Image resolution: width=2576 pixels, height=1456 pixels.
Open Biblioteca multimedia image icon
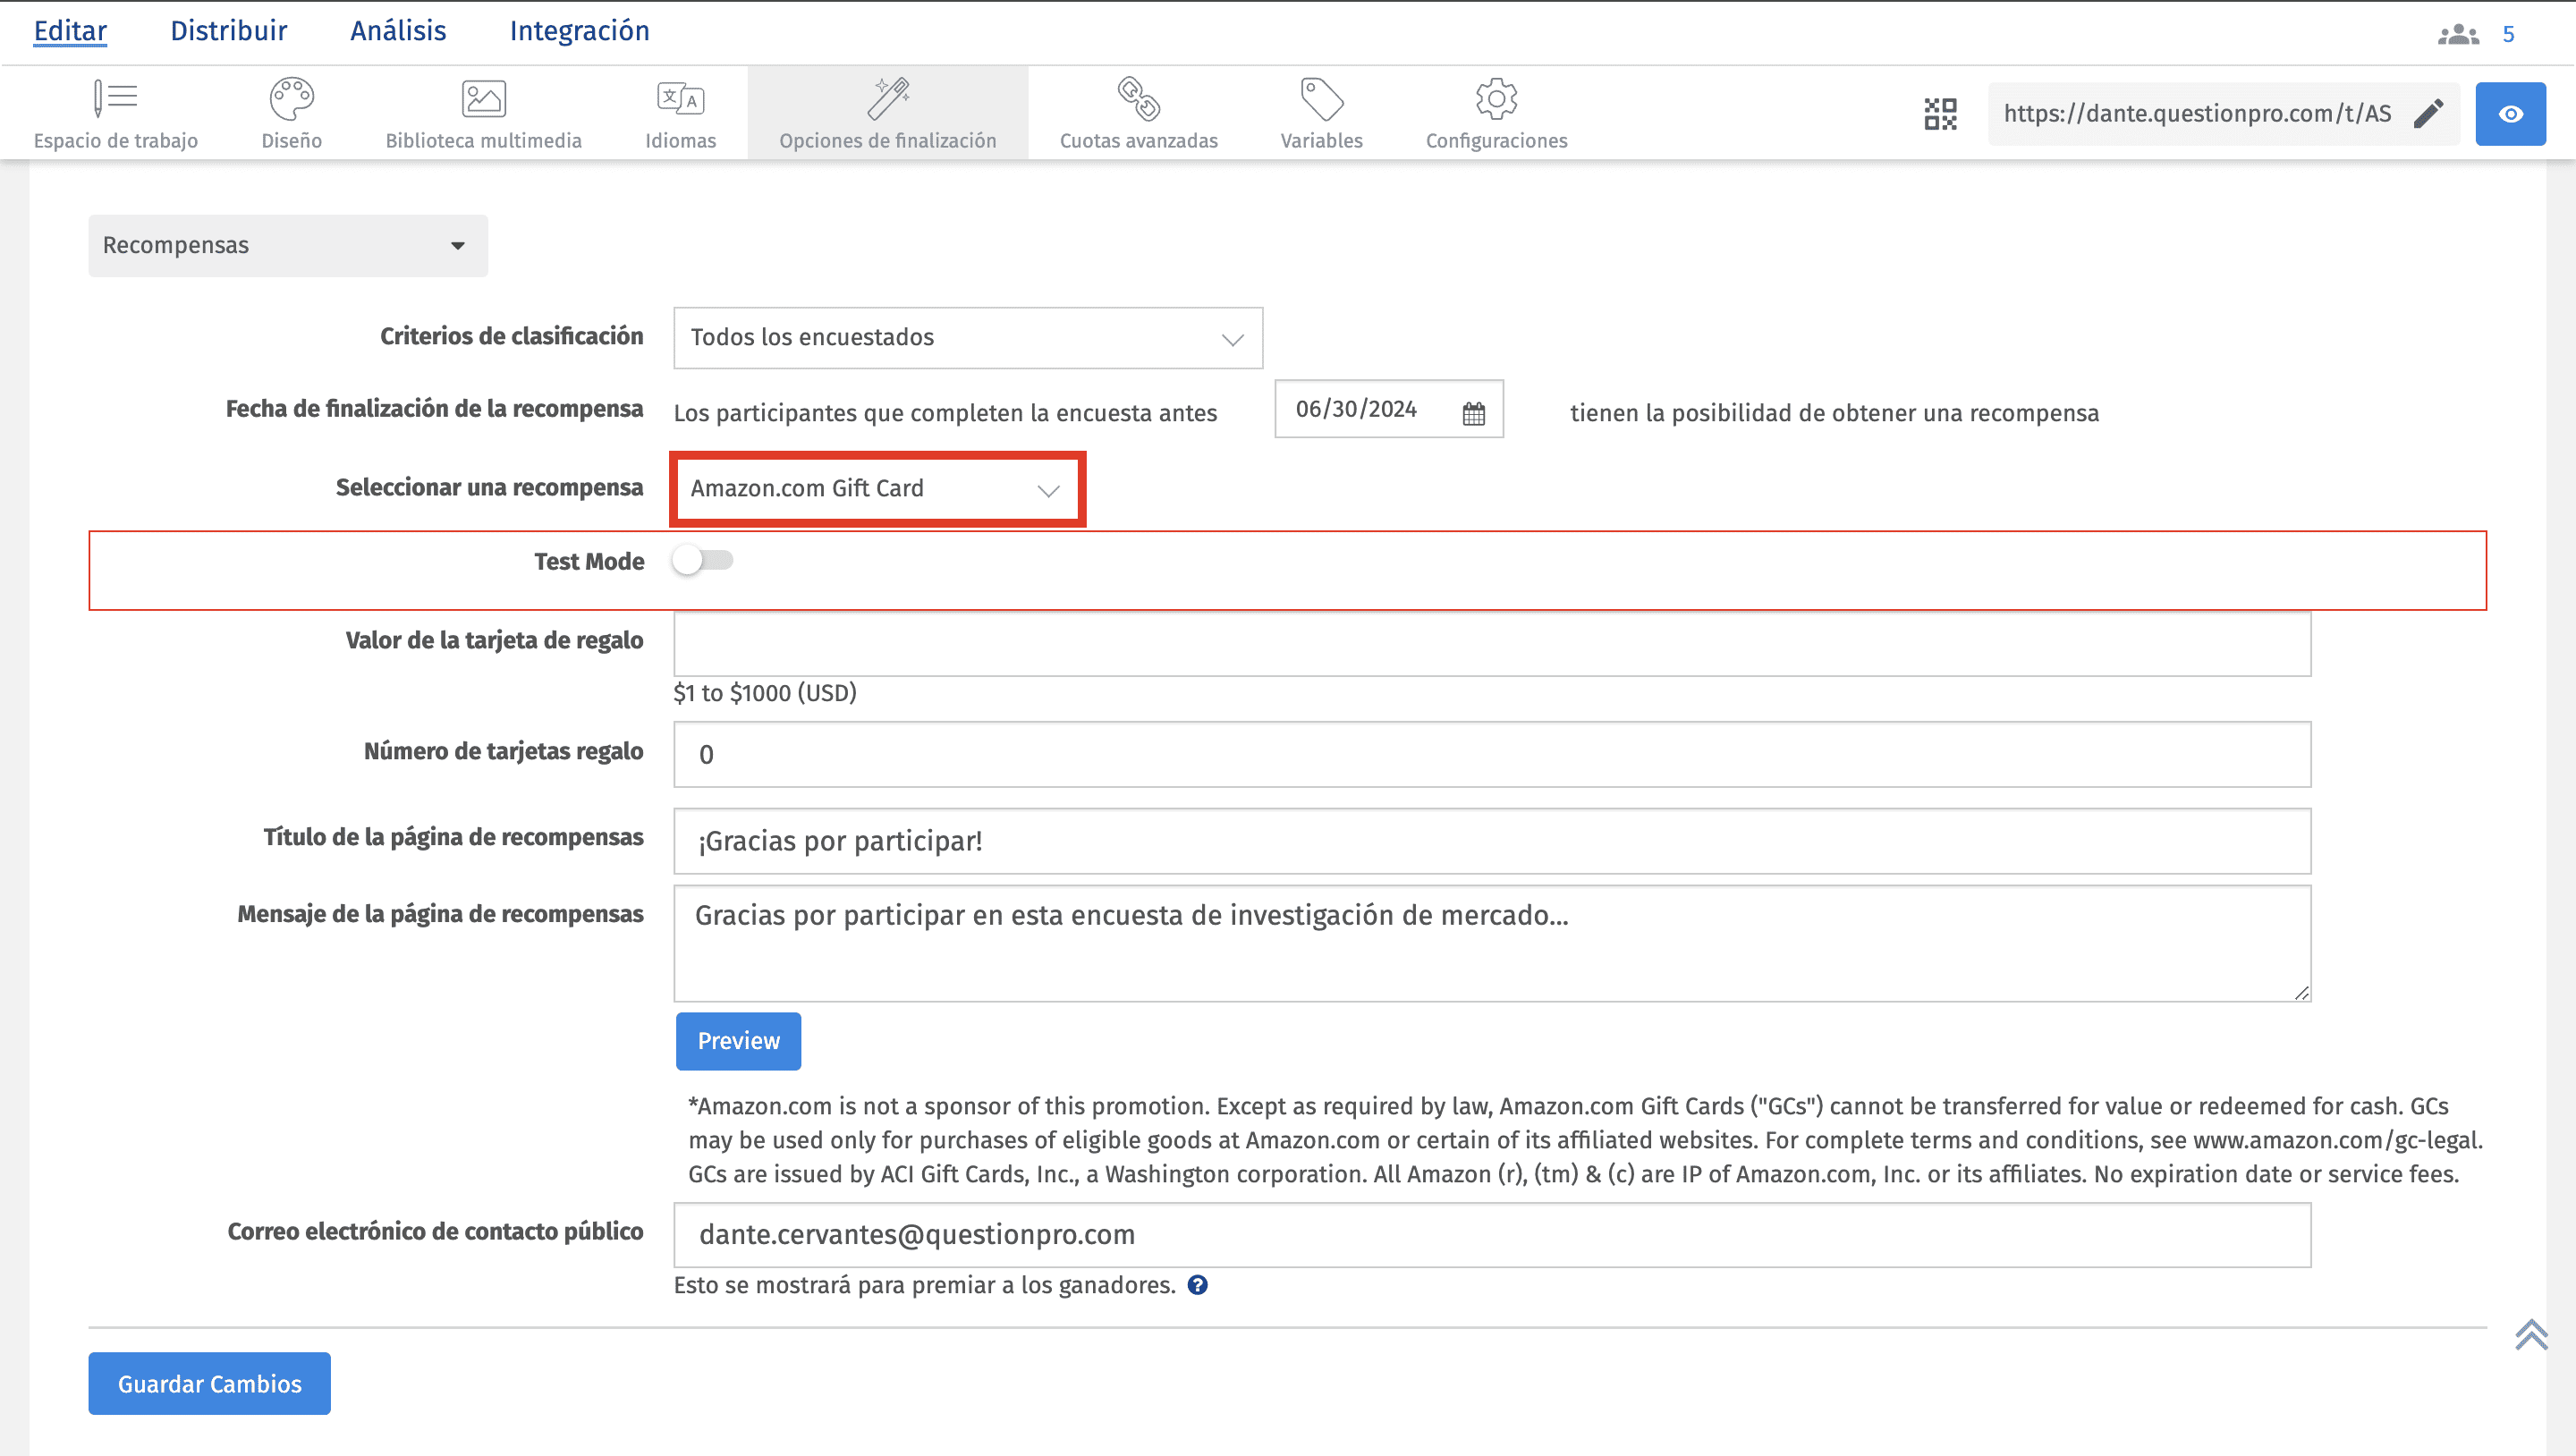(483, 99)
